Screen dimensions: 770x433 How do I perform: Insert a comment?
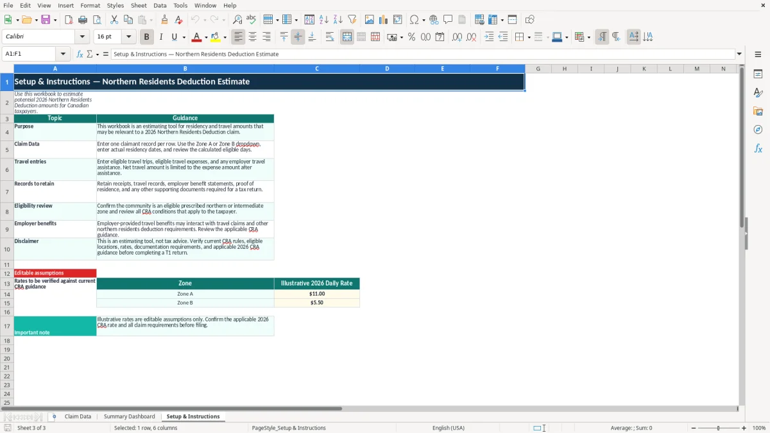(x=448, y=20)
